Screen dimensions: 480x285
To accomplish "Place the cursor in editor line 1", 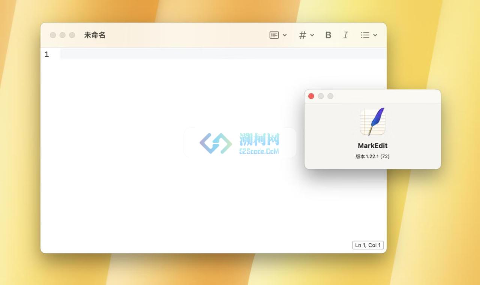I will pos(223,54).
